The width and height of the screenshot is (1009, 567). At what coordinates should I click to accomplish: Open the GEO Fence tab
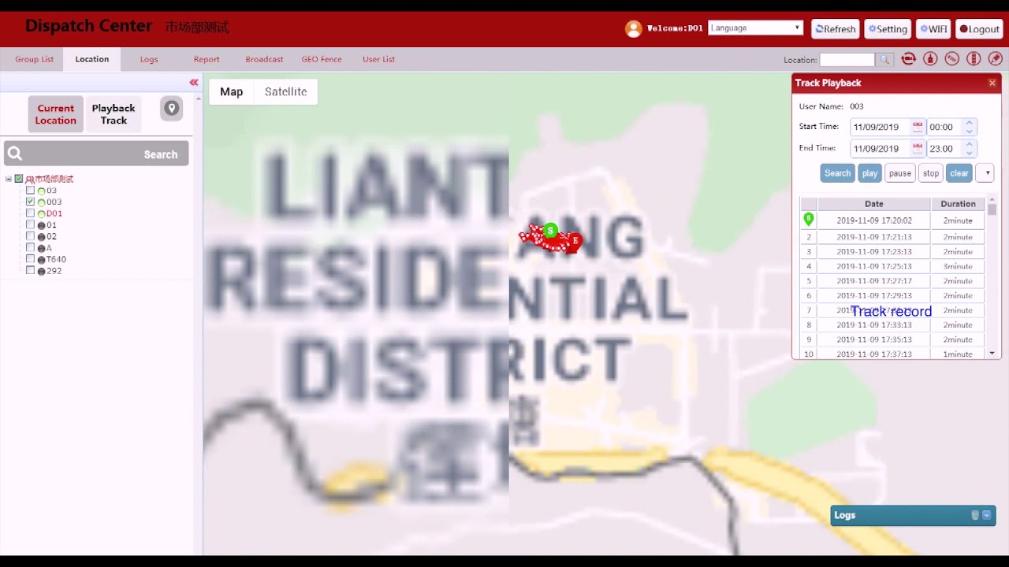click(322, 59)
